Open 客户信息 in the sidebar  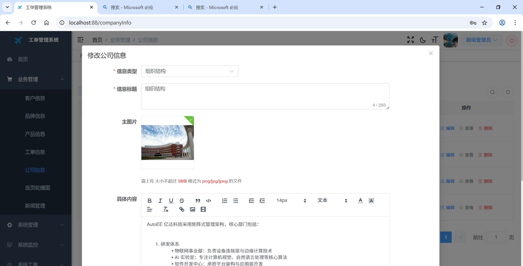point(35,98)
